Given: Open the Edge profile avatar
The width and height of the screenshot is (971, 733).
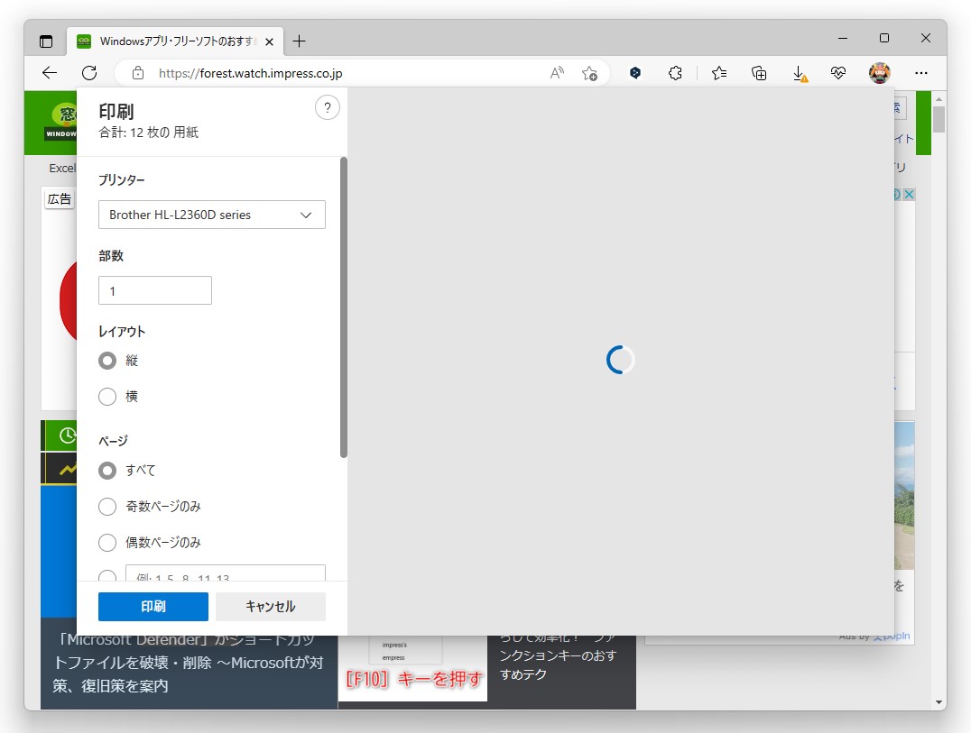Looking at the screenshot, I should click(x=879, y=73).
